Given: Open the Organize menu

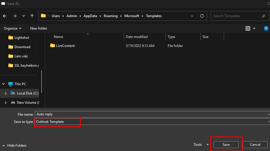Looking at the screenshot, I should [x=12, y=28].
